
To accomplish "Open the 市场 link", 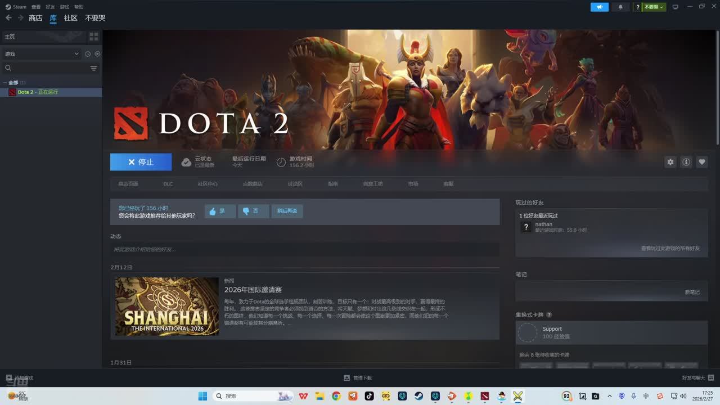I will [413, 184].
